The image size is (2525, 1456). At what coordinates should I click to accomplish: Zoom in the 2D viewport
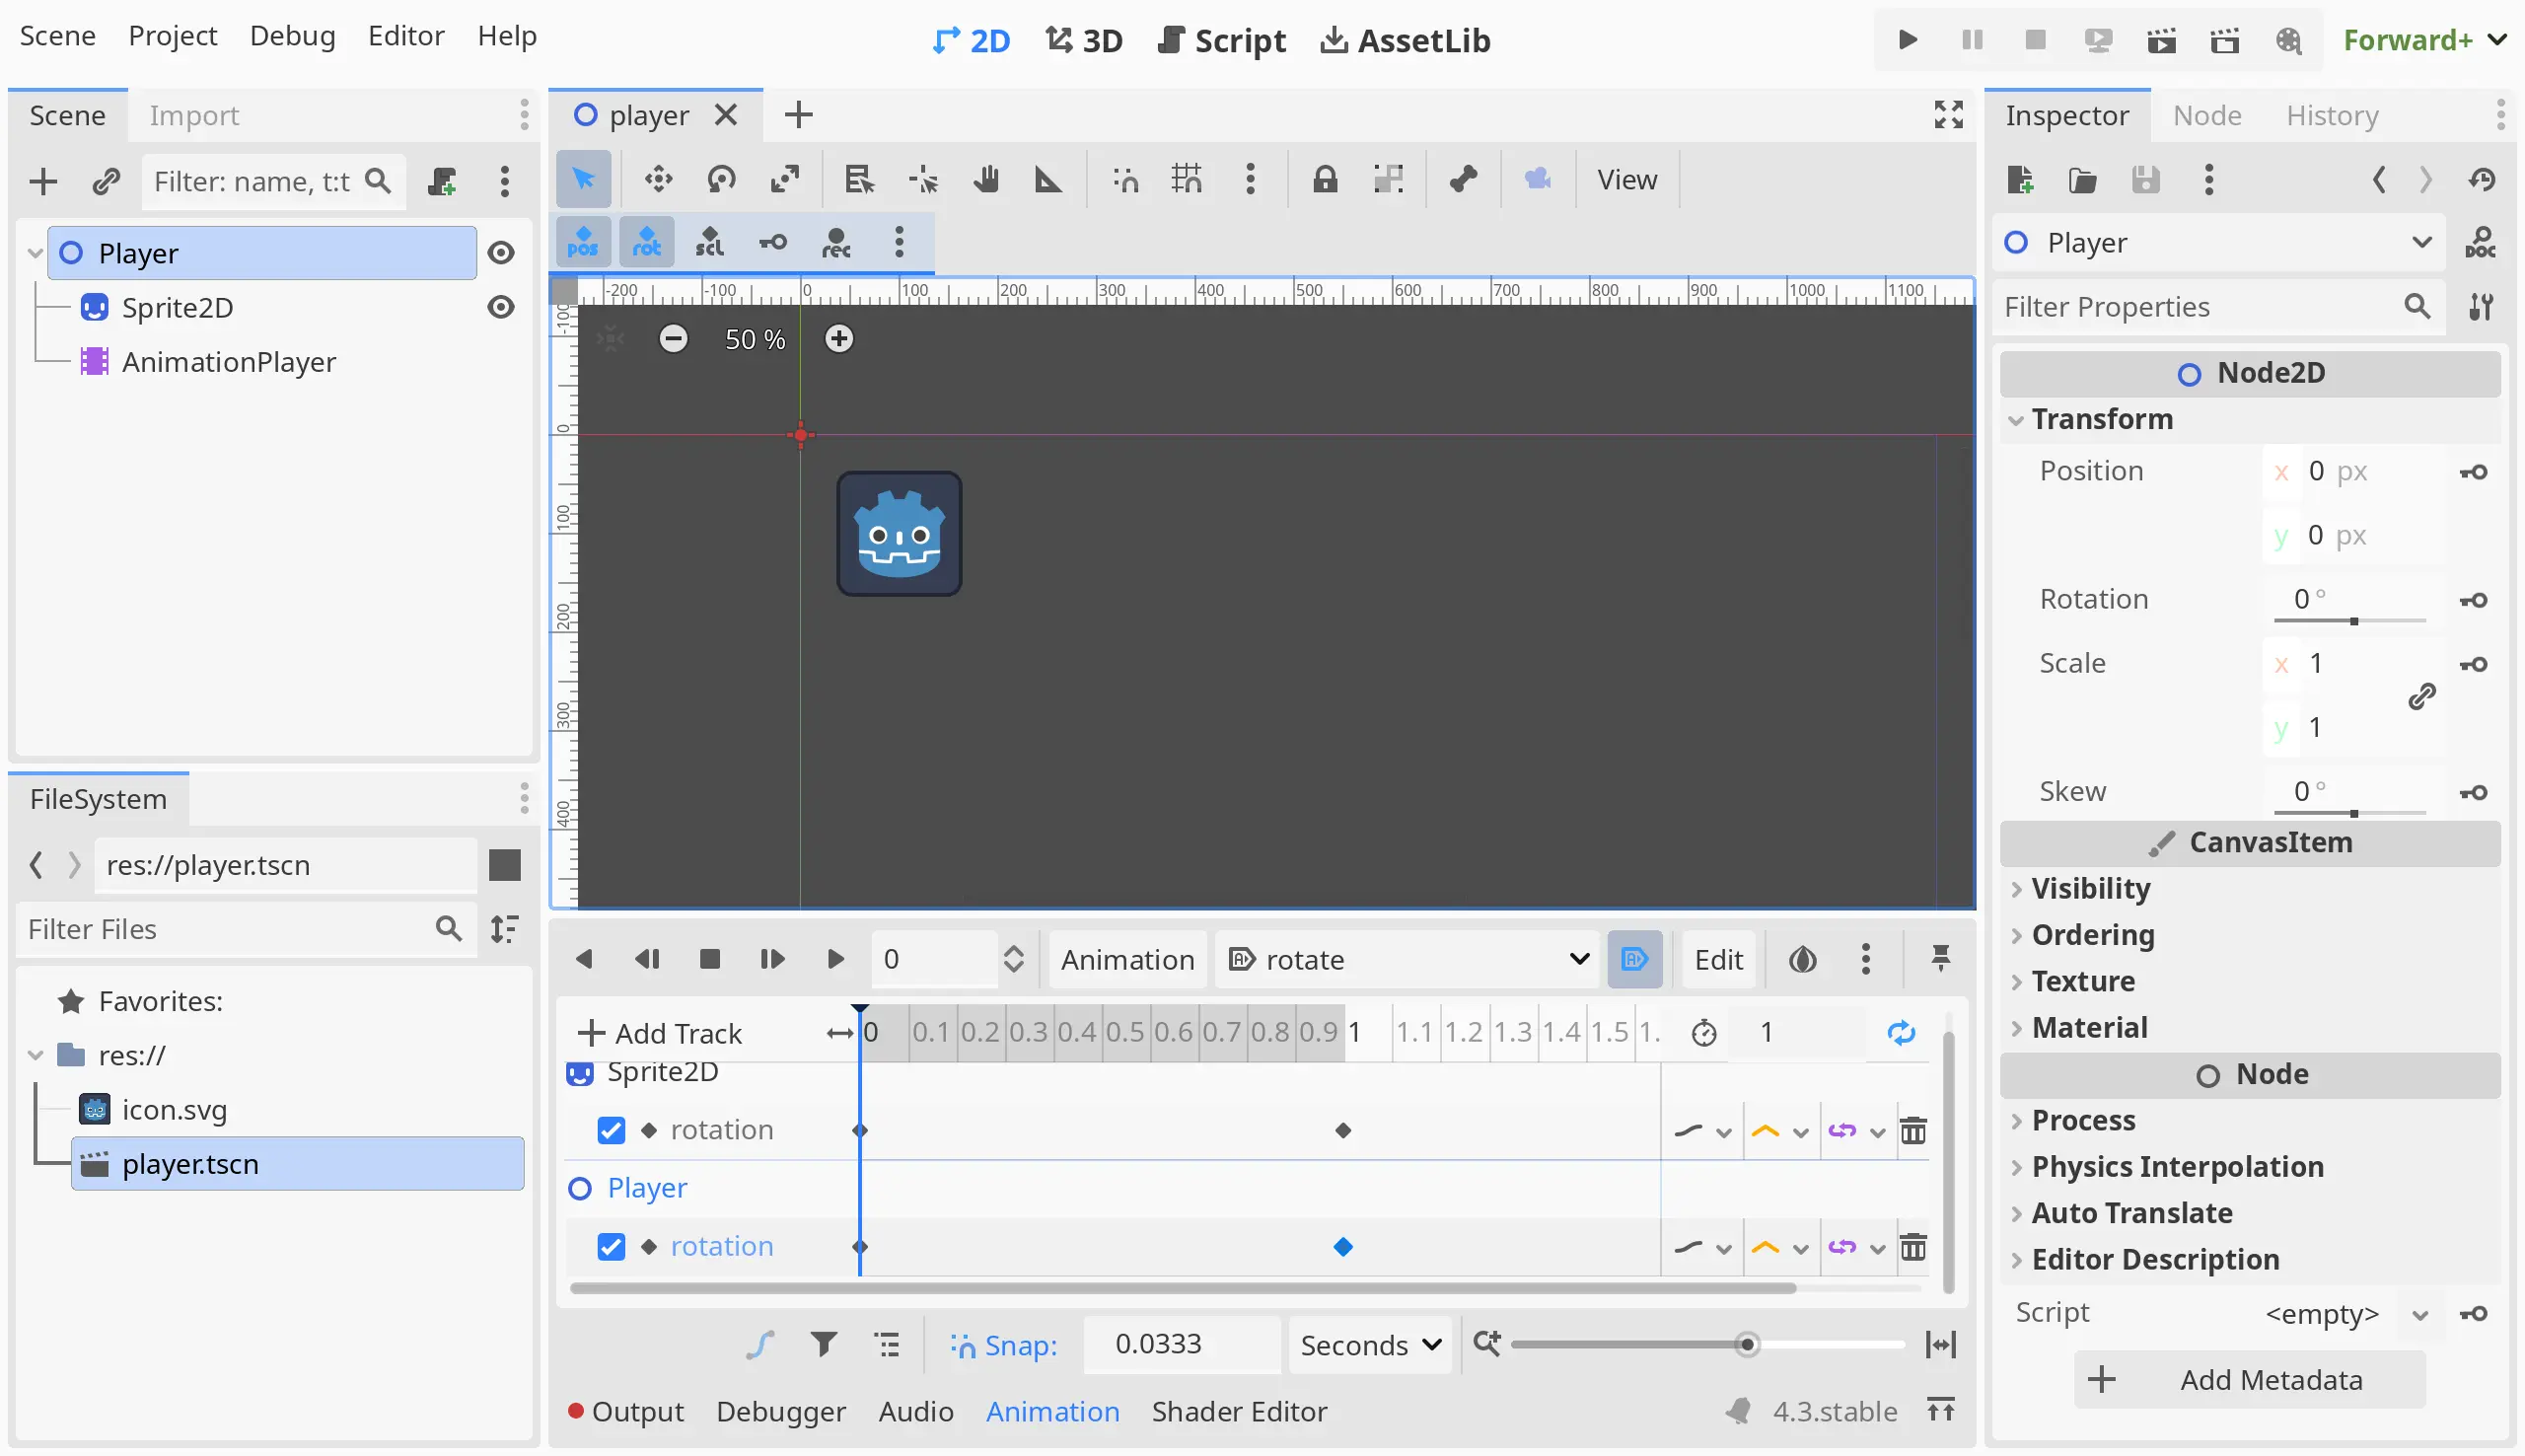tap(838, 339)
